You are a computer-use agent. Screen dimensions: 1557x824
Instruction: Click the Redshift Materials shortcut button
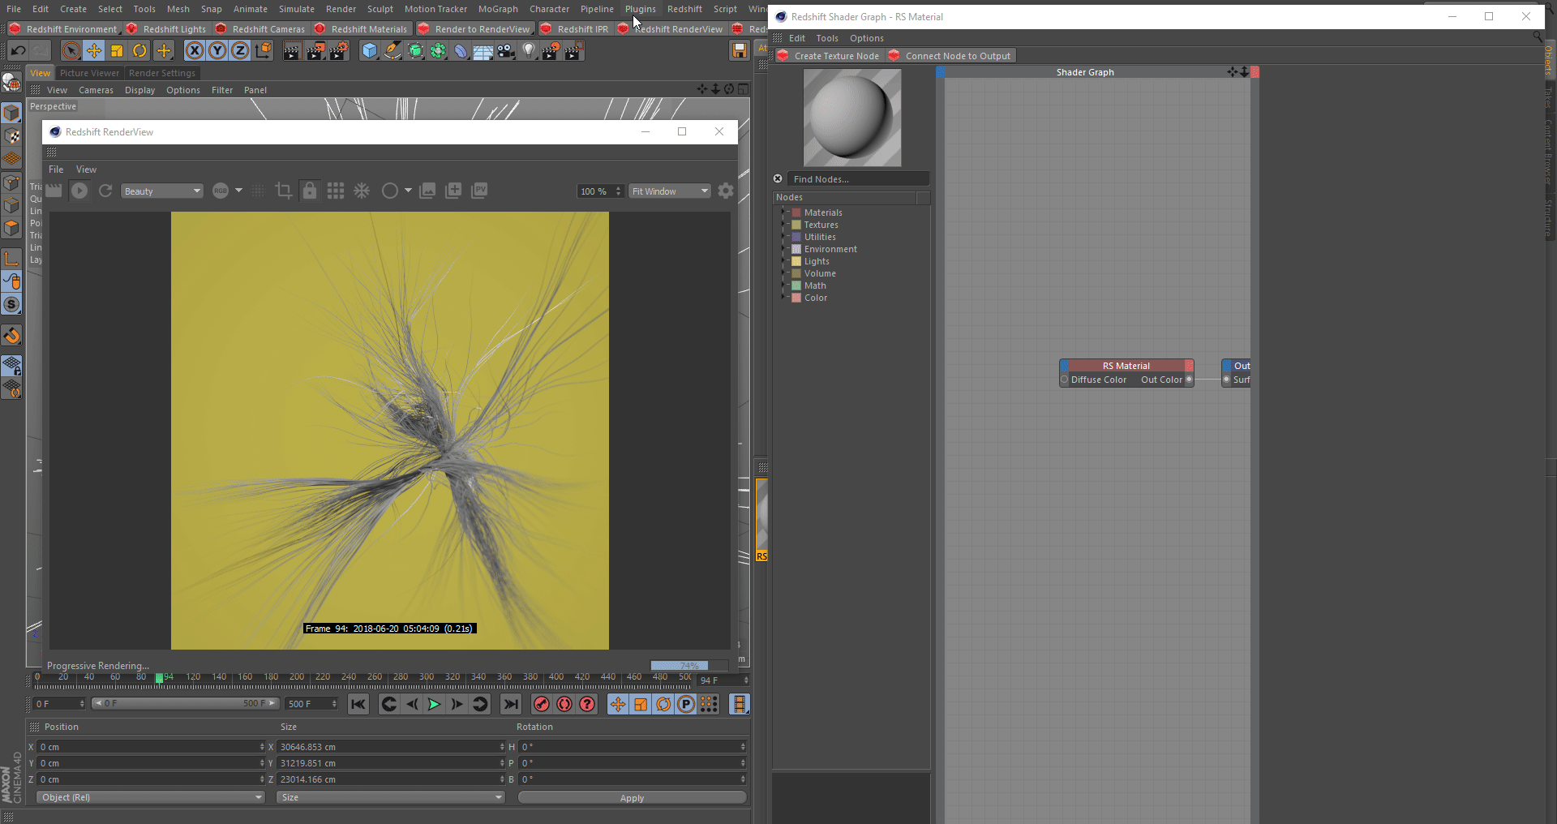(x=361, y=29)
